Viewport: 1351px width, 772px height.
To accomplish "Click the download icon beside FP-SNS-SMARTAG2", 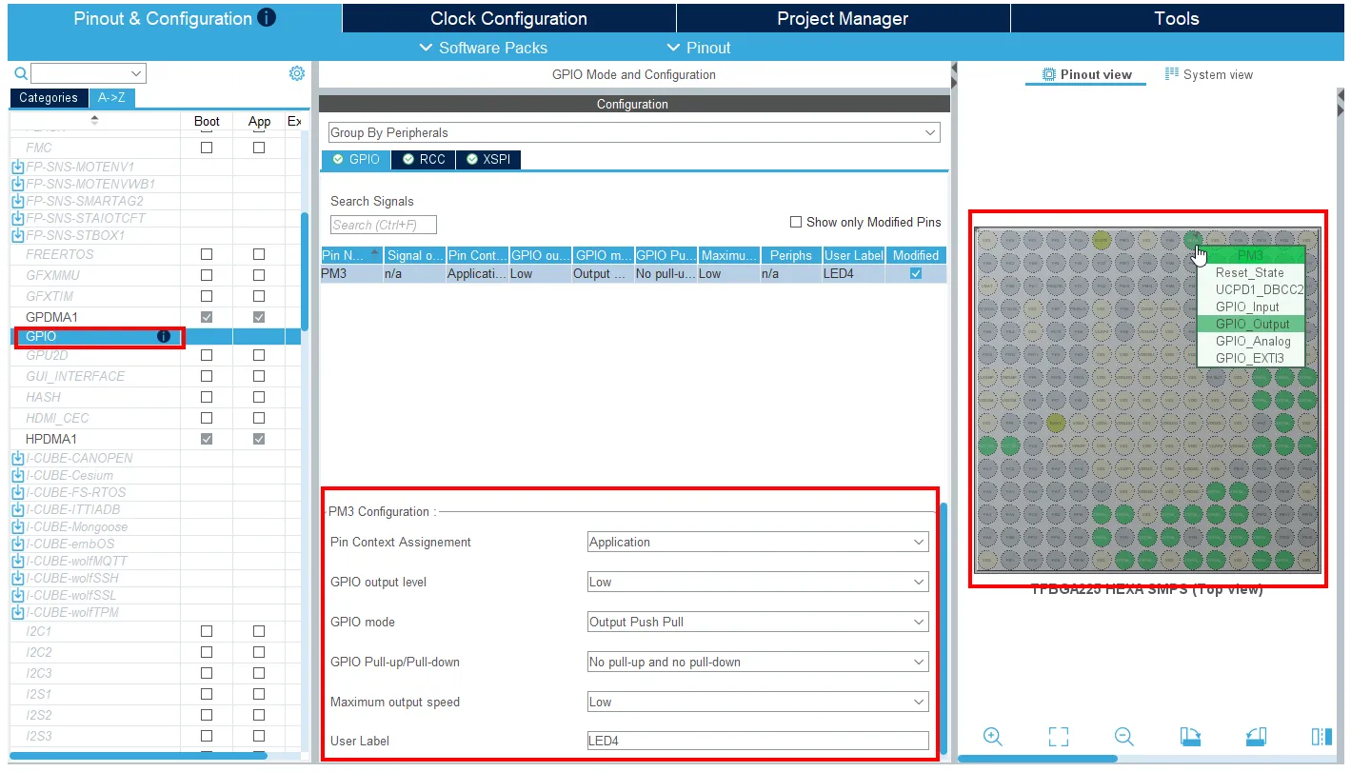I will [18, 201].
